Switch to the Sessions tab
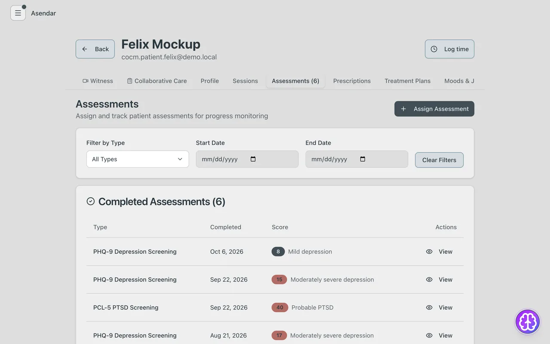Viewport: 550px width, 344px height. [x=245, y=81]
